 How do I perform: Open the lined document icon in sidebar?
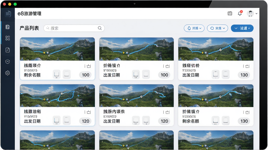click(8, 50)
